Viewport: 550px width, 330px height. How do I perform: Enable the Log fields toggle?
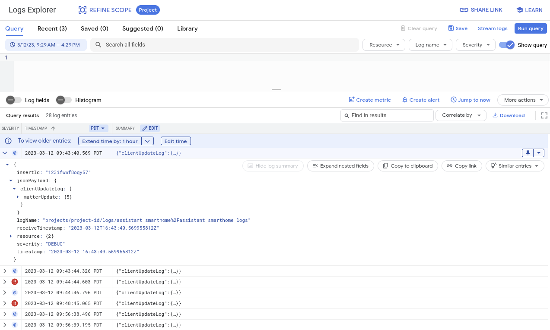(13, 100)
